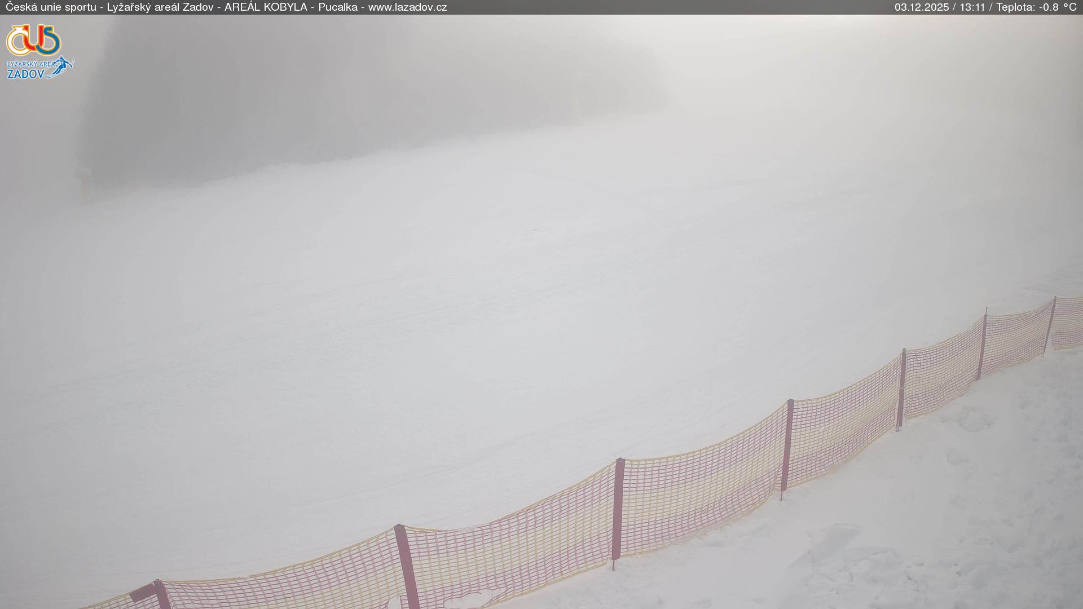
Task: Click the 'Lyžařský areál' logo caption
Action: pos(30,64)
